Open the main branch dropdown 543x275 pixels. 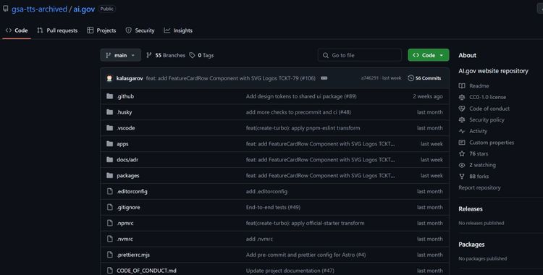[120, 55]
